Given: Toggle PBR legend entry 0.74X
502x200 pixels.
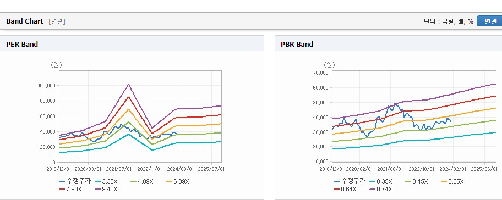Looking at the screenshot, I should click(381, 189).
